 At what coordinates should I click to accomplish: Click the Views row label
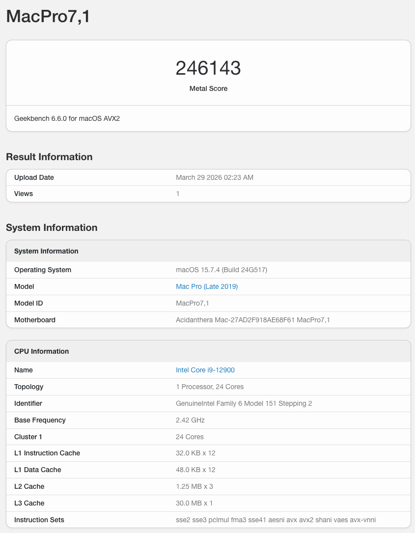[x=24, y=194]
